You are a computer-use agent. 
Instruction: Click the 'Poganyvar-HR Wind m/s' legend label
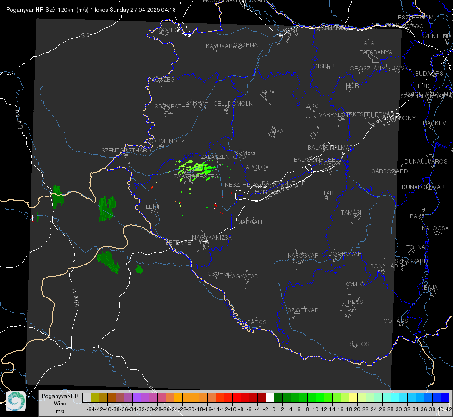(x=60, y=404)
